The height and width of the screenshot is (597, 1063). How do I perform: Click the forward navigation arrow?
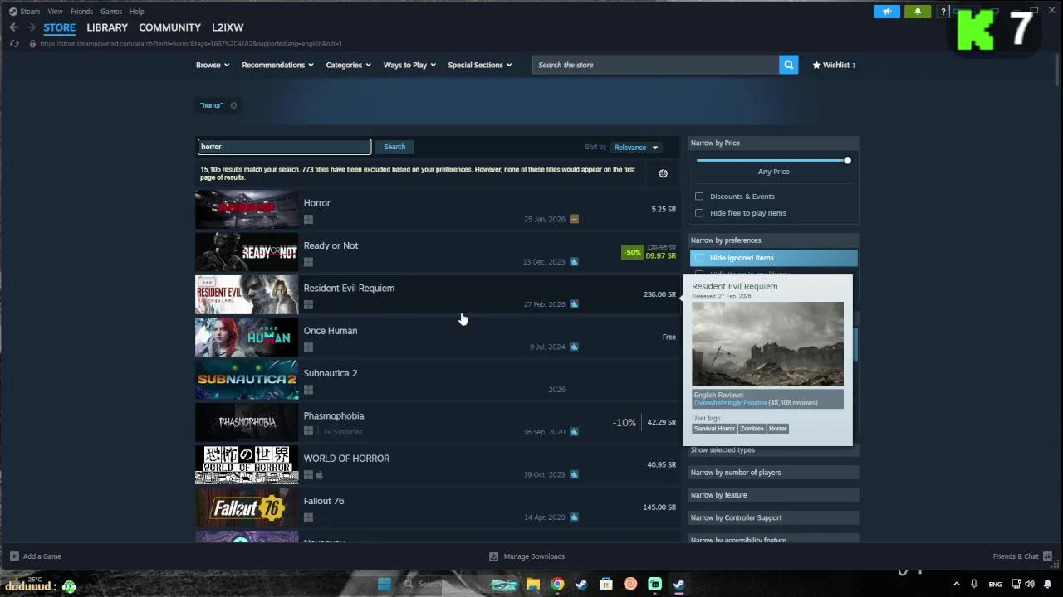pyautogui.click(x=31, y=27)
